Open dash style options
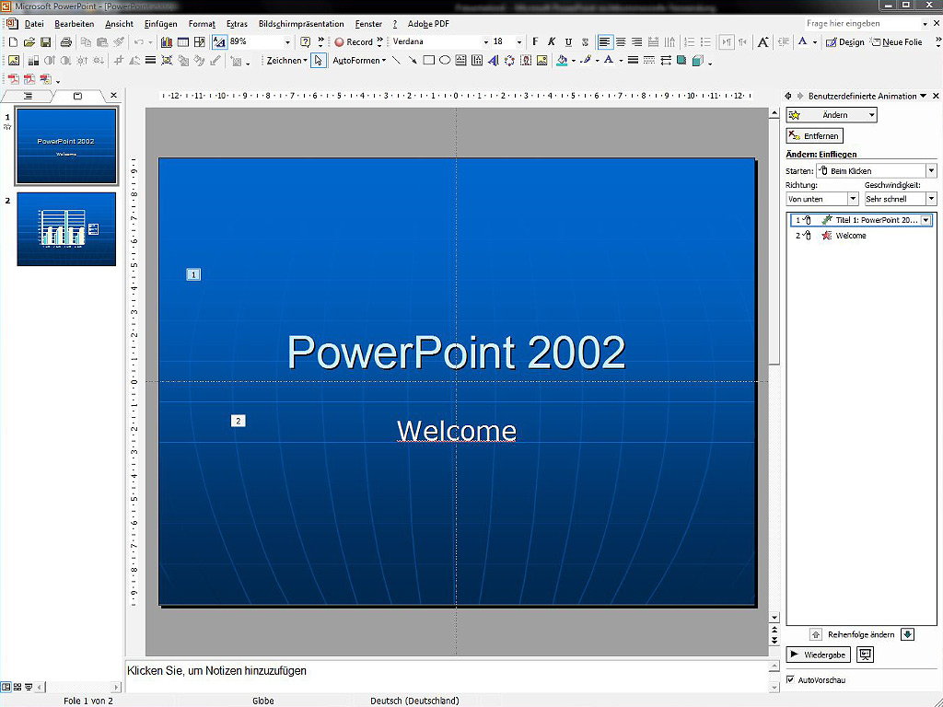The width and height of the screenshot is (943, 707). (649, 60)
